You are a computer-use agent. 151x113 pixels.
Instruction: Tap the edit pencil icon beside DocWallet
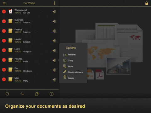tap(55, 3)
